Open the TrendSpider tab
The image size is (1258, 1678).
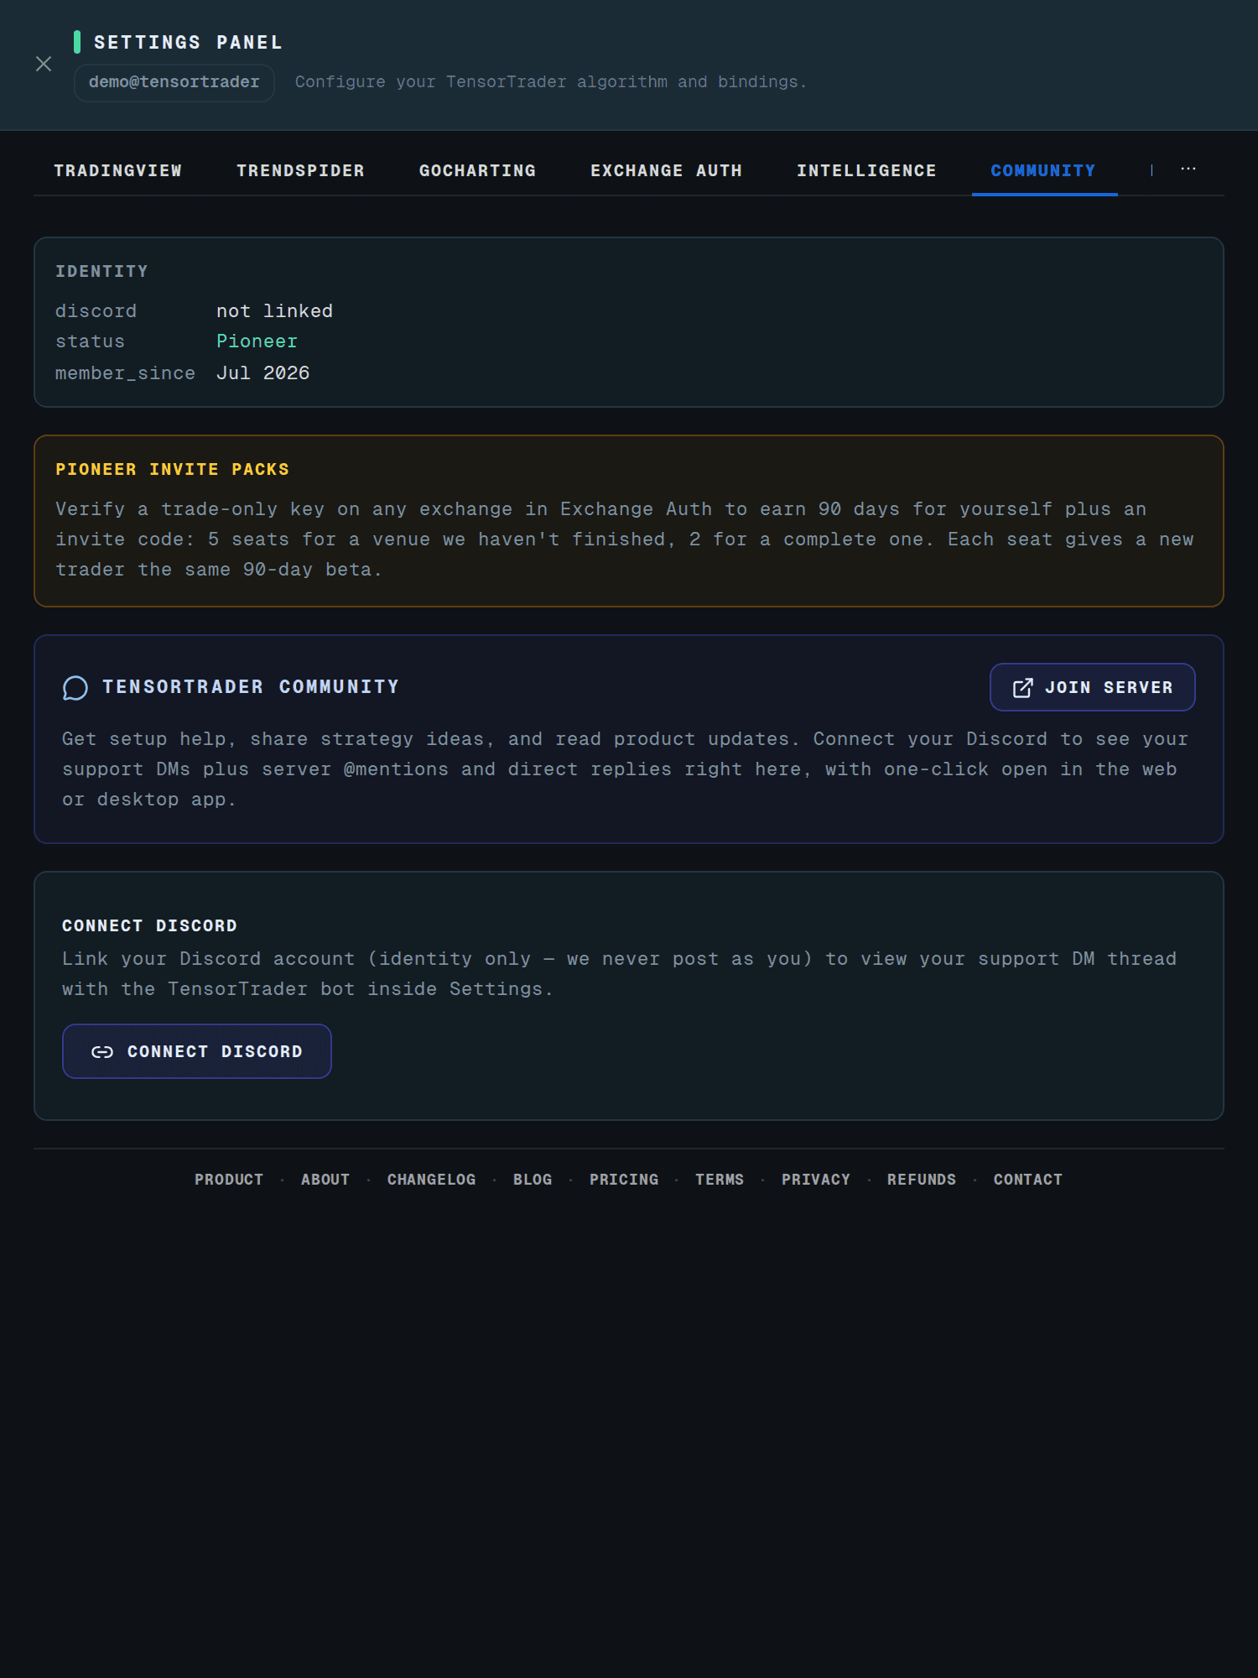[x=301, y=171]
